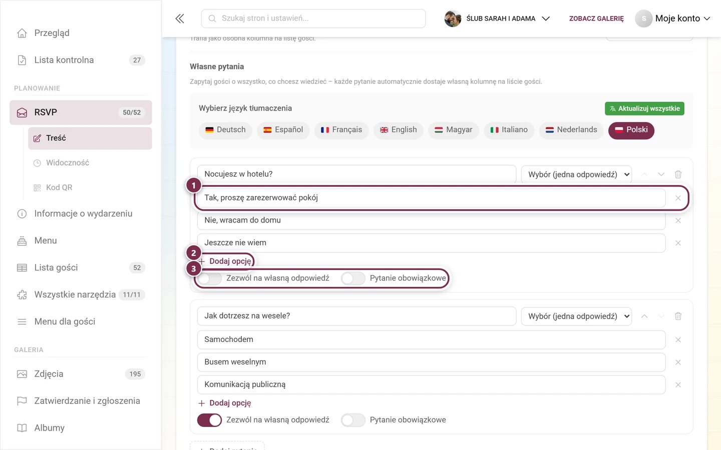Viewport: 721px width, 450px height.
Task: Remove the option 'Jeszcze nie wiem'
Action: (x=678, y=243)
